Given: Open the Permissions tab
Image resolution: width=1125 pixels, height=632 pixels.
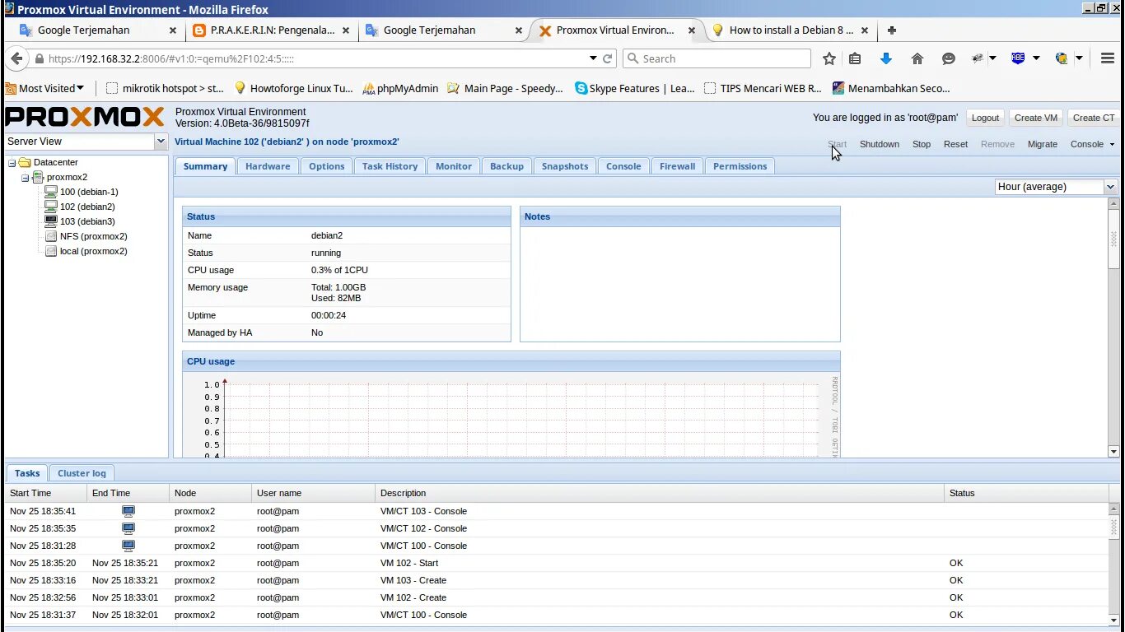Looking at the screenshot, I should pyautogui.click(x=740, y=166).
